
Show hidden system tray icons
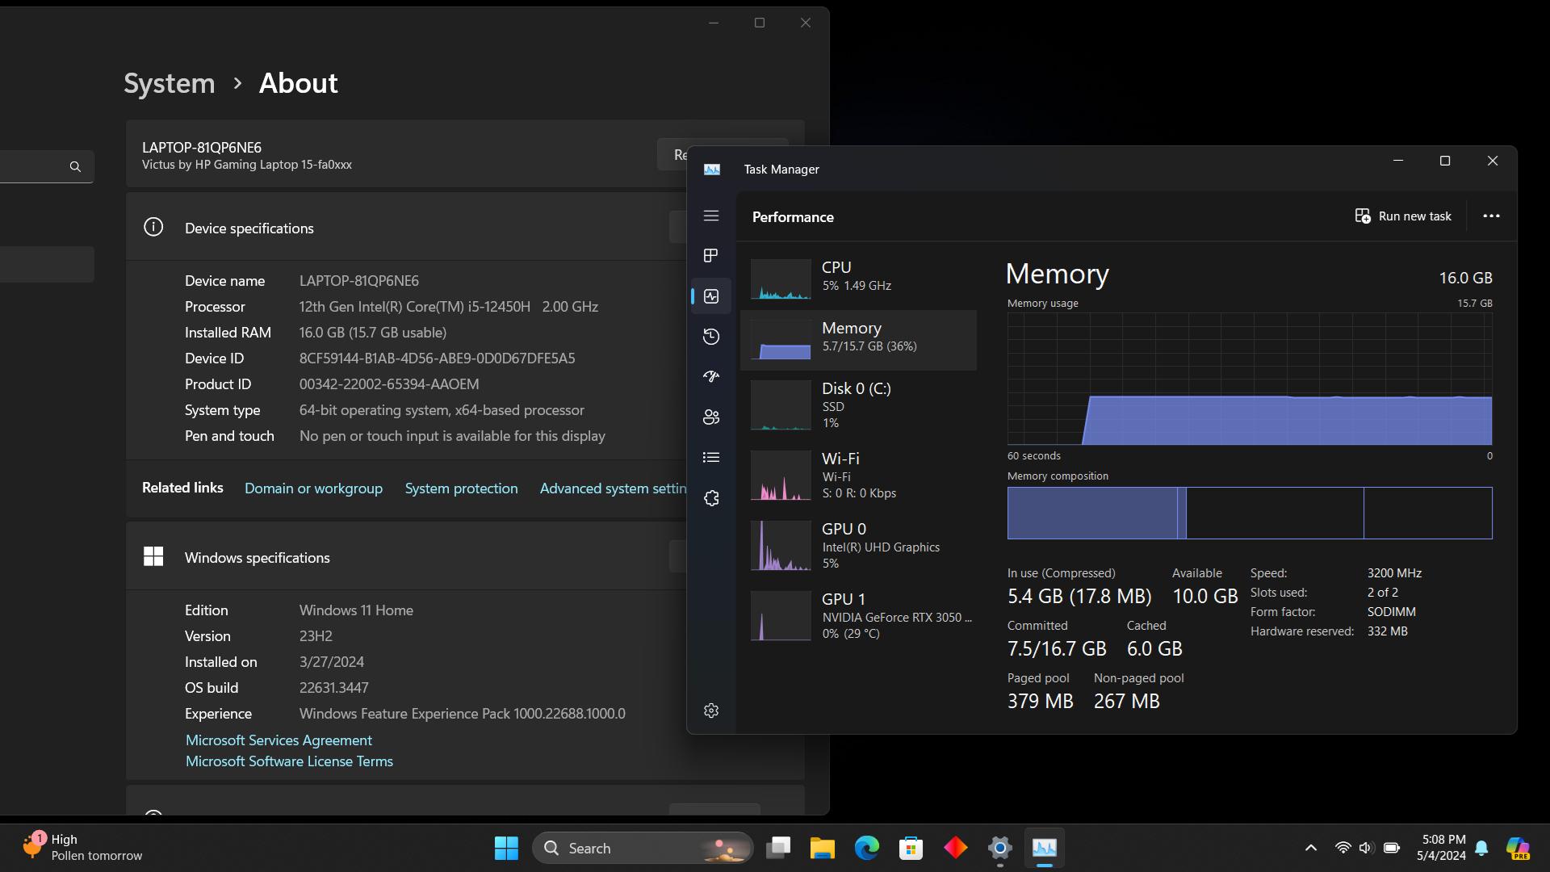click(x=1311, y=848)
